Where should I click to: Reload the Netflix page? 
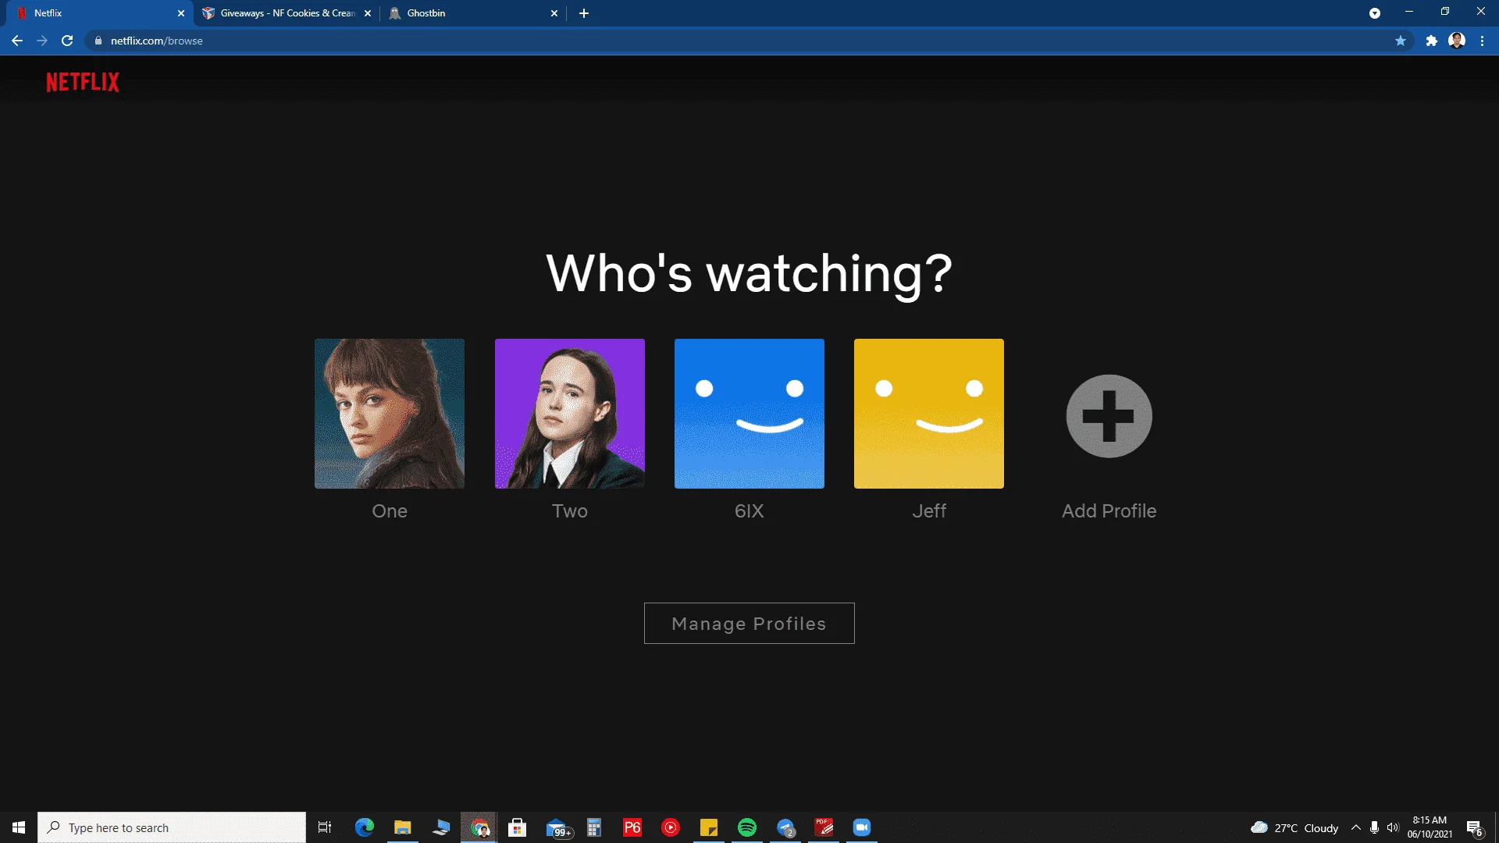click(67, 41)
